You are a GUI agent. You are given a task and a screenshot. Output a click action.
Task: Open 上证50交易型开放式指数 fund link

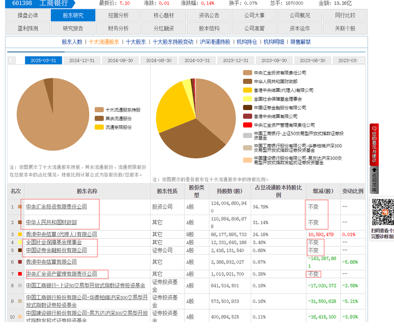tap(86, 286)
